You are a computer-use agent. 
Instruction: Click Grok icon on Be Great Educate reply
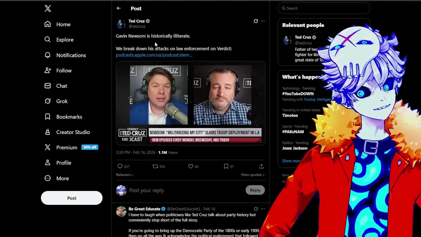tap(256, 209)
